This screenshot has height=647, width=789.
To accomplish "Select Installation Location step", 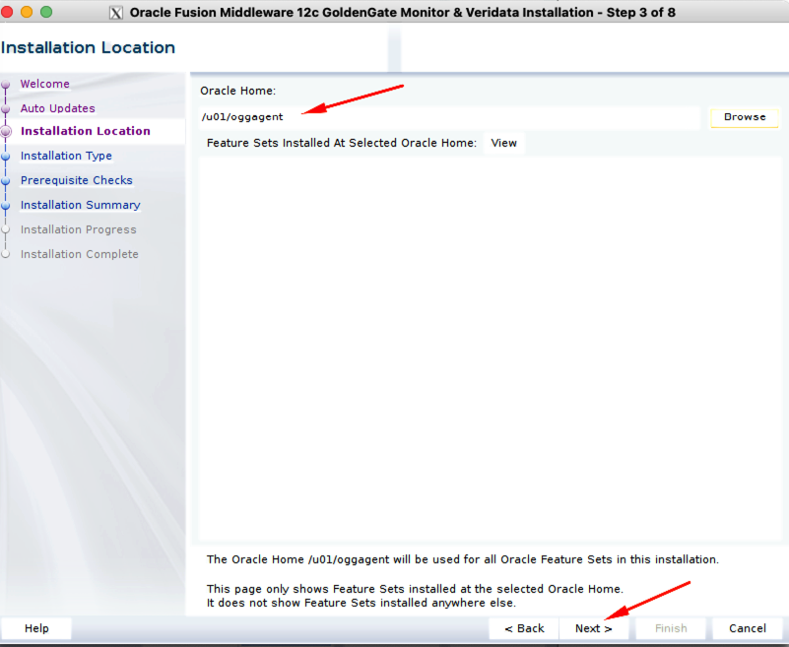I will [85, 131].
